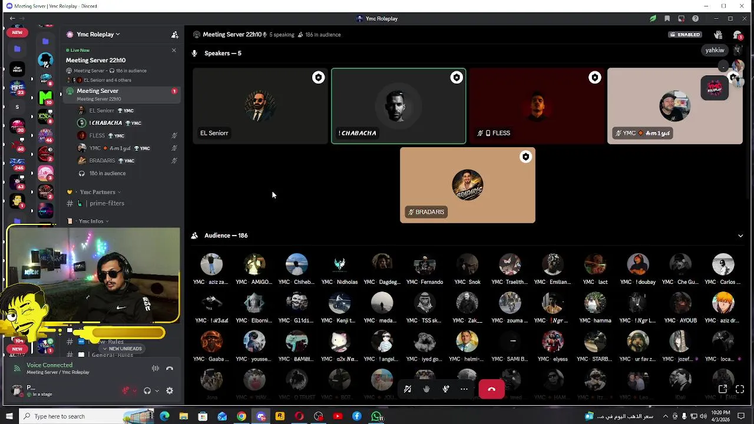Open the Voice Connected status details

(x=49, y=365)
